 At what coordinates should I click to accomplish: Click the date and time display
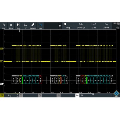[x=116, y=24]
